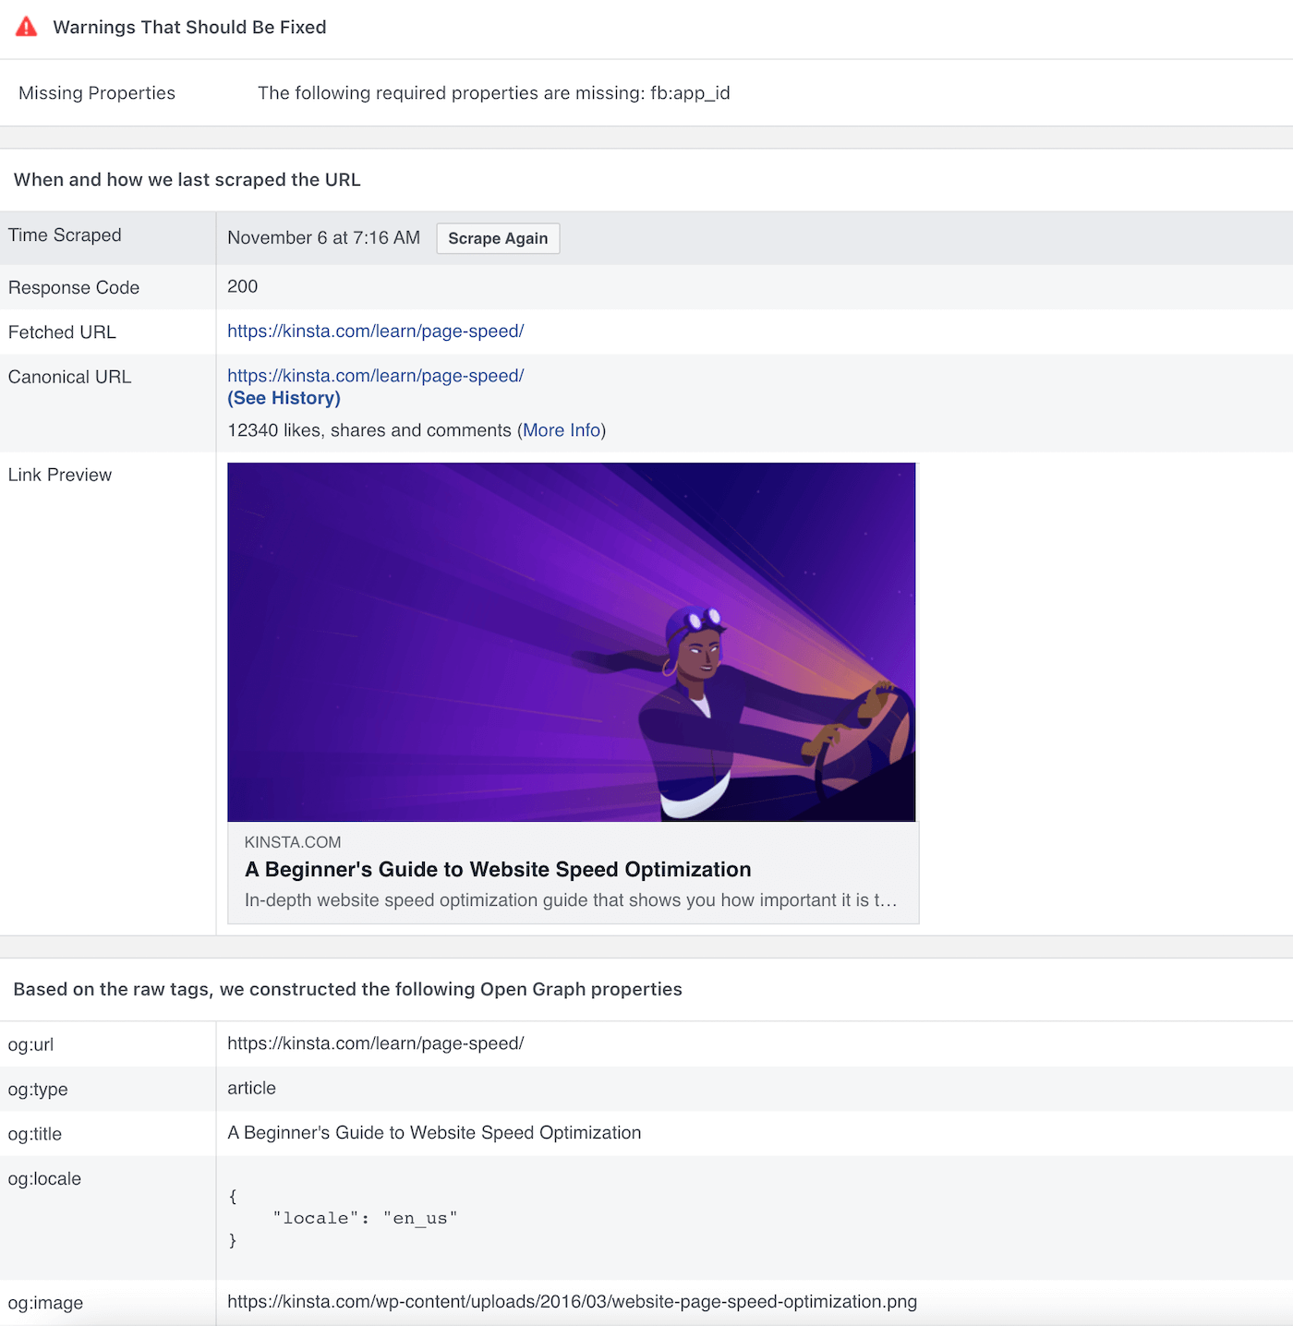Click the See History link

coord(284,398)
